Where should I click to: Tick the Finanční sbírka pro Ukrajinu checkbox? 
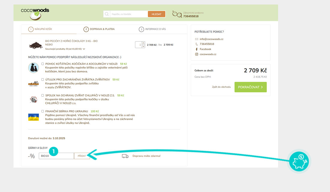(43, 111)
